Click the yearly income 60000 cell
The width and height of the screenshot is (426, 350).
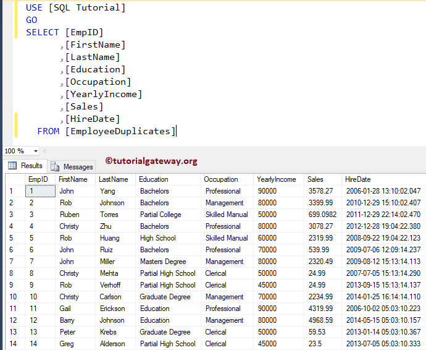[279, 238]
